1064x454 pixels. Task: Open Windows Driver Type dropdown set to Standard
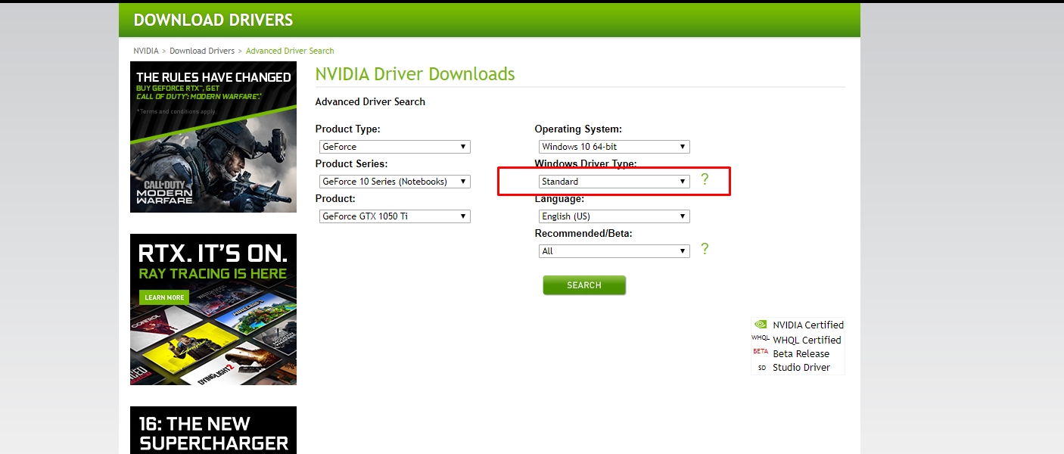point(614,182)
